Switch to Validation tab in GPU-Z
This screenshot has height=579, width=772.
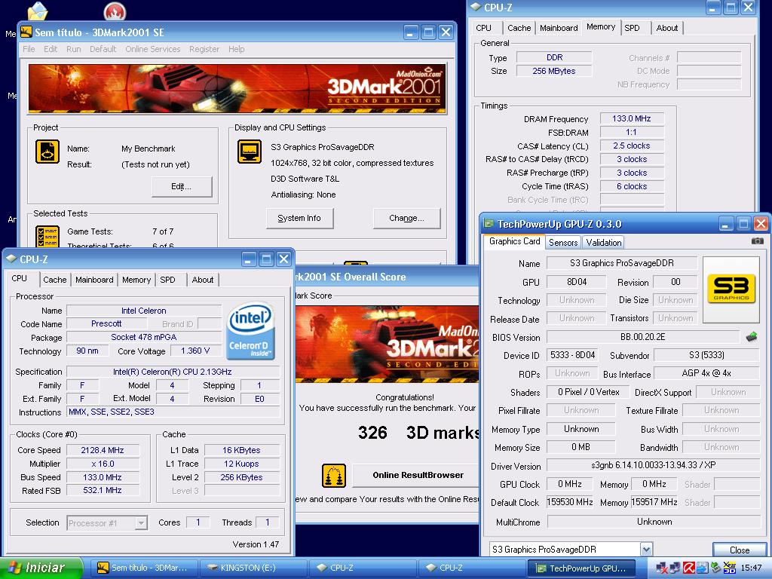tap(604, 242)
